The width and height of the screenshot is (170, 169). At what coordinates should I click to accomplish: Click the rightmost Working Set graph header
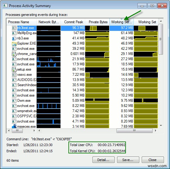click(146, 22)
